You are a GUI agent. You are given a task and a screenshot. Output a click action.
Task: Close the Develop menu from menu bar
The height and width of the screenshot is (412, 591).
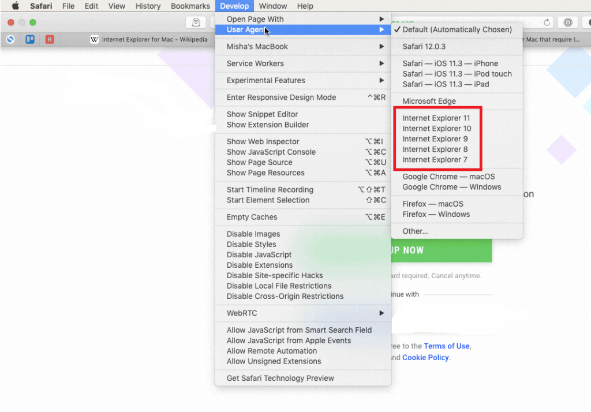234,6
